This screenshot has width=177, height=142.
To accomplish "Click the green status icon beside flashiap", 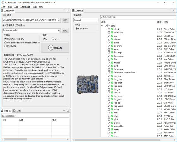I will click(x=112, y=52).
